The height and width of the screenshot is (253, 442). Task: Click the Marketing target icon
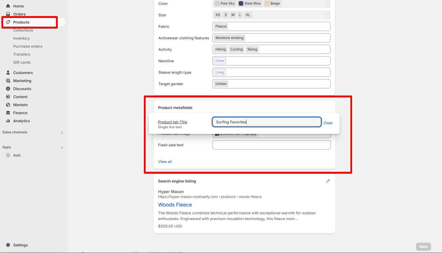tap(8, 81)
